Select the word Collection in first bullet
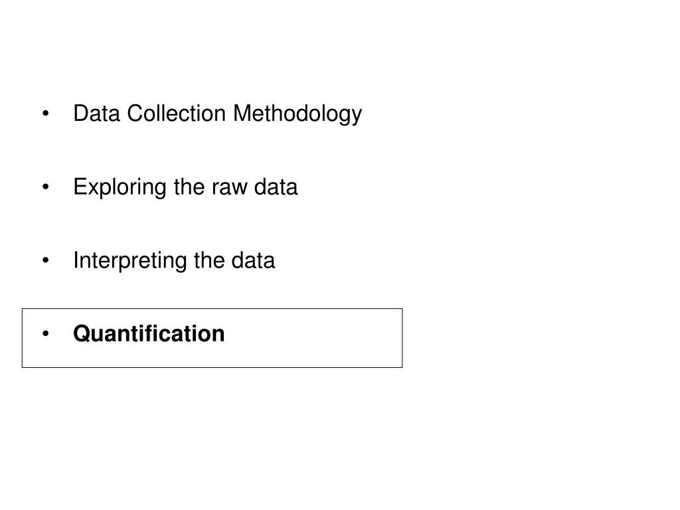The height and width of the screenshot is (510, 680). pos(177,114)
